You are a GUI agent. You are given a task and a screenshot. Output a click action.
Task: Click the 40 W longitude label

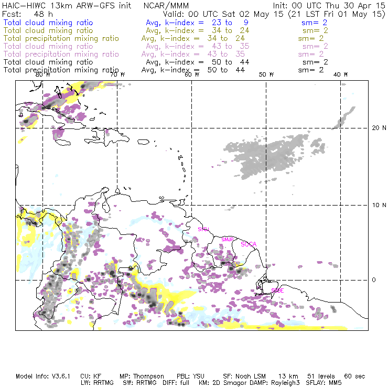point(340,74)
